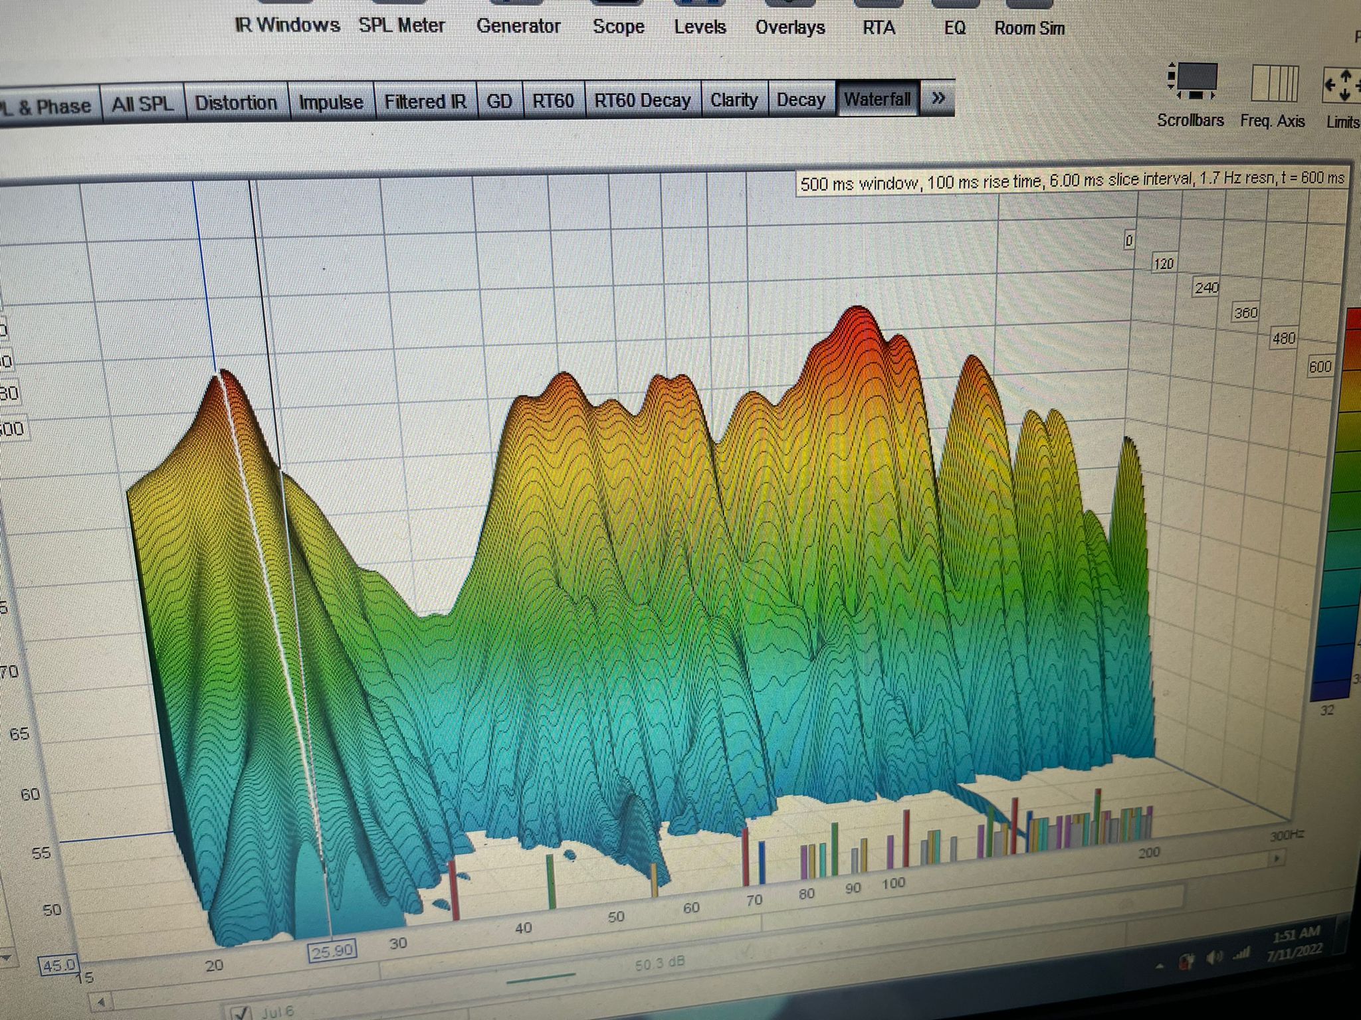Click the 25.90 frequency cursor field

[332, 951]
